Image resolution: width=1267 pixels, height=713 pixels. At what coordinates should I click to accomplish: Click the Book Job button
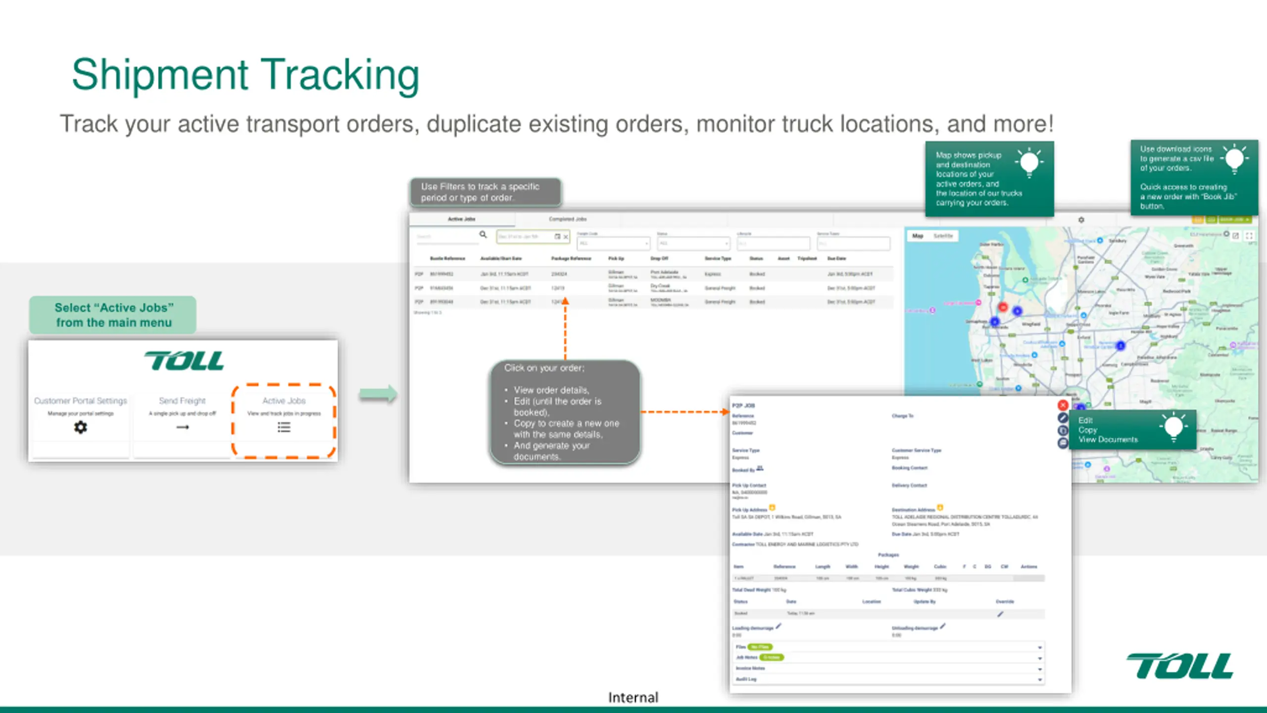pyautogui.click(x=1235, y=219)
